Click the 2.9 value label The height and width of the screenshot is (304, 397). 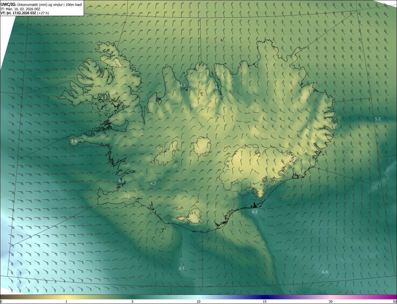(x=127, y=196)
